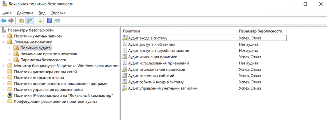Click the Политика аудита folder icon
The width and height of the screenshot is (327, 120).
click(16, 48)
